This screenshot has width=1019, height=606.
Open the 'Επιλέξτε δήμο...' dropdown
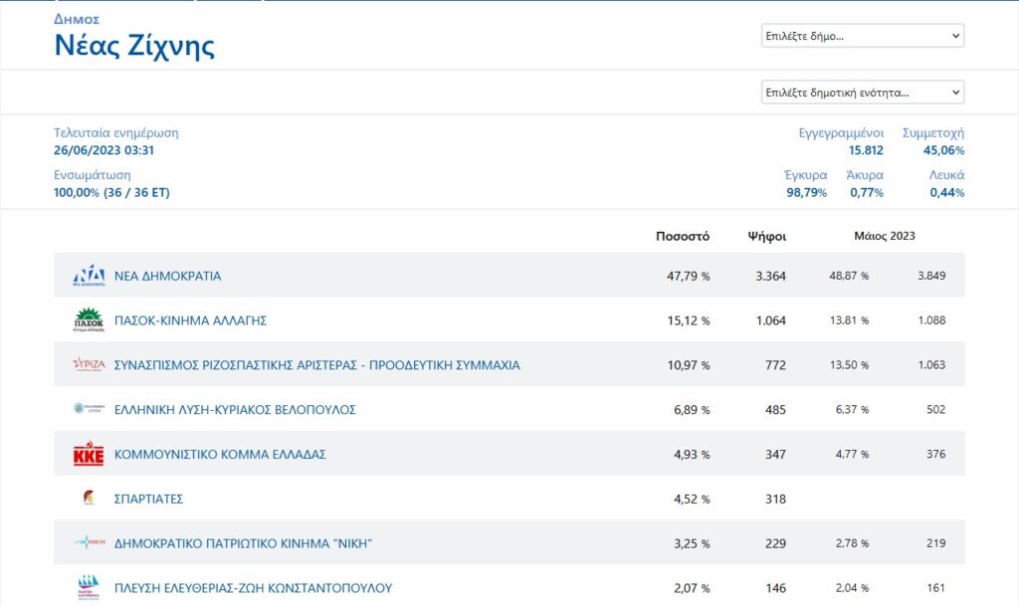862,36
